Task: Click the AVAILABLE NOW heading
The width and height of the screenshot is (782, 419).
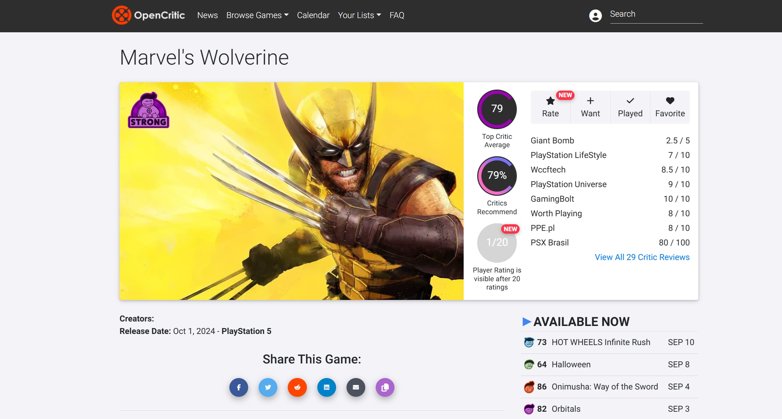Action: [x=581, y=322]
